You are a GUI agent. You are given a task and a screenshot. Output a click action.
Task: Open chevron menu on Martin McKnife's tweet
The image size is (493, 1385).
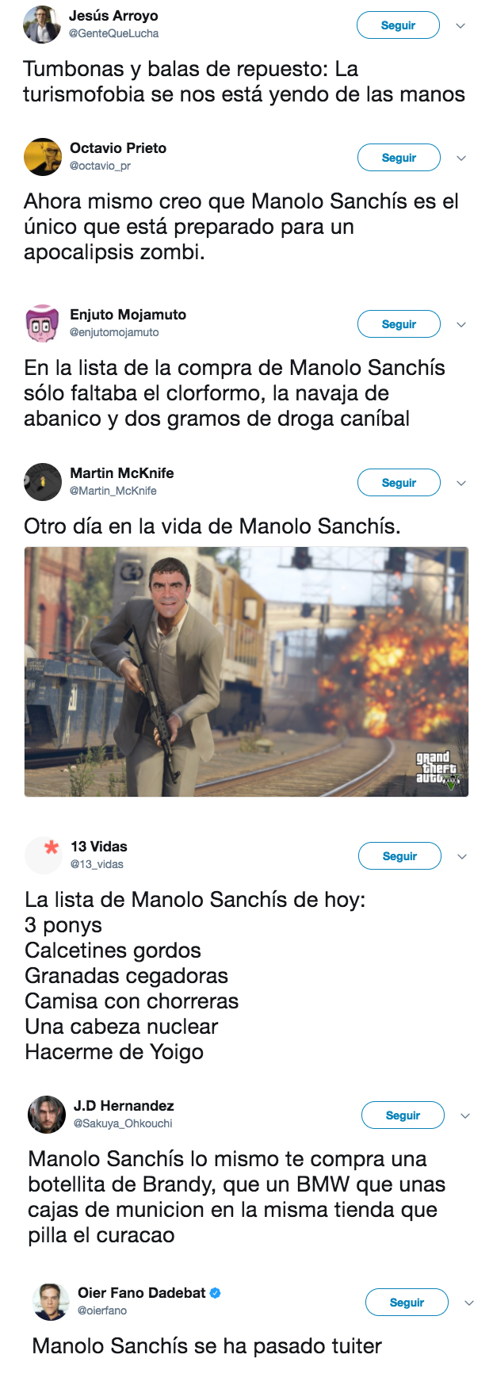tap(461, 484)
